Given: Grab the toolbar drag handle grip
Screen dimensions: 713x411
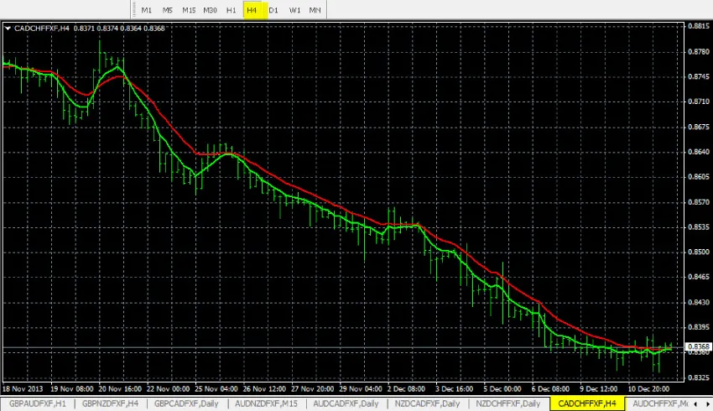Looking at the screenshot, I should pyautogui.click(x=134, y=9).
